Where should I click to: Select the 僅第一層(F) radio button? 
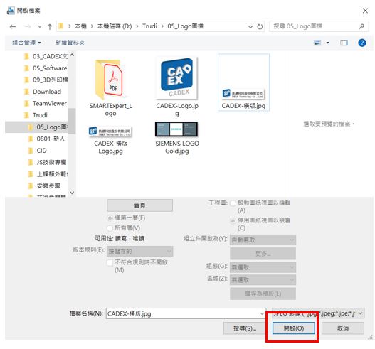coord(110,218)
